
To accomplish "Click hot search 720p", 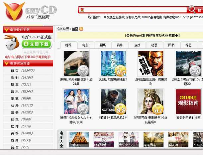I will pos(185,17).
